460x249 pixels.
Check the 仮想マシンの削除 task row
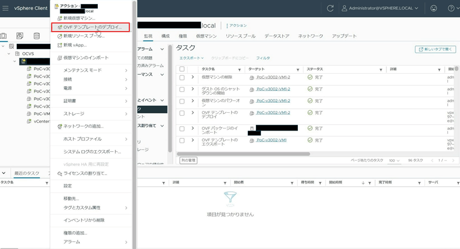tap(182, 78)
